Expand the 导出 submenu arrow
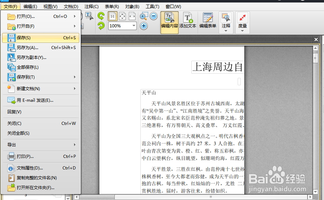The width and height of the screenshot is (324, 200). (75, 145)
